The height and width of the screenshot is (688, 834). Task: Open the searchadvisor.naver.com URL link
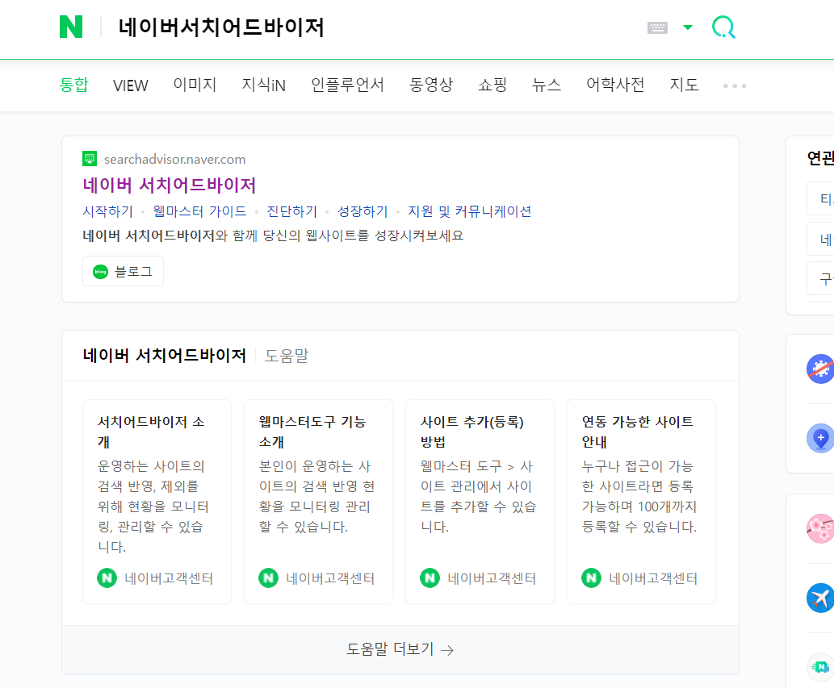174,160
